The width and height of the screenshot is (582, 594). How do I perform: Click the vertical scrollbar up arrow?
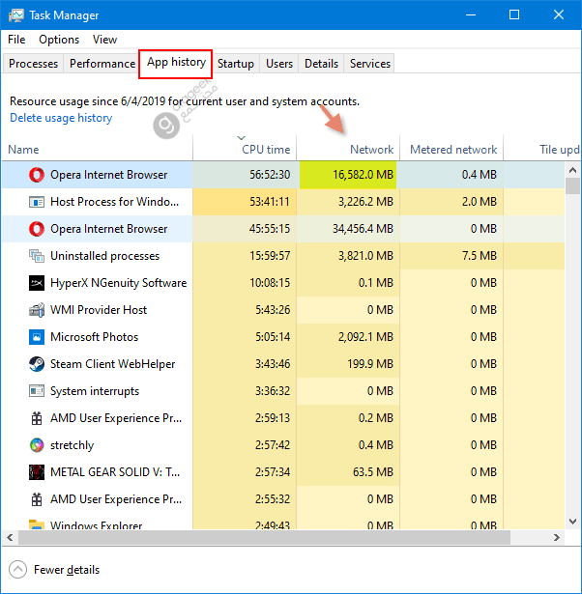(x=572, y=170)
